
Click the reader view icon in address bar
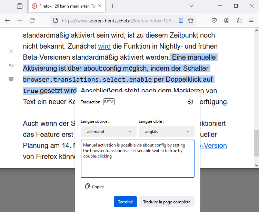[181, 20]
